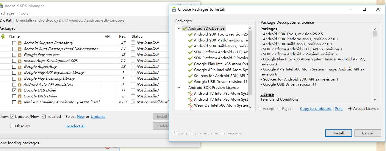Enable the Obsolete checkbox
Image resolution: width=386 pixels, height=151 pixels.
pyautogui.click(x=12, y=126)
